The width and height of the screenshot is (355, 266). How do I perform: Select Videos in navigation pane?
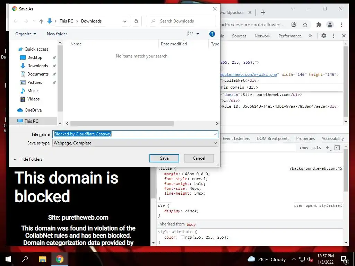(33, 99)
